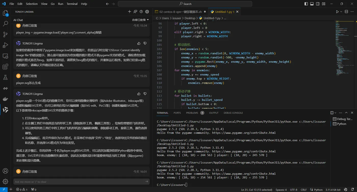Image resolution: width=357 pixels, height=192 pixels.
Task: Open editor More Actions ellipsis
Action: pyautogui.click(x=352, y=12)
